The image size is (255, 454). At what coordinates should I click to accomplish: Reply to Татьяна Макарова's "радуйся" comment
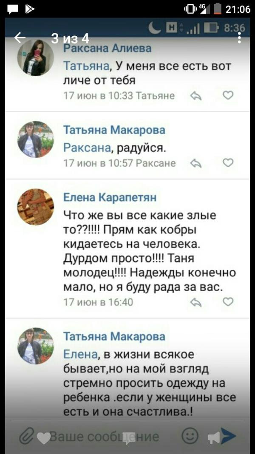[196, 164]
